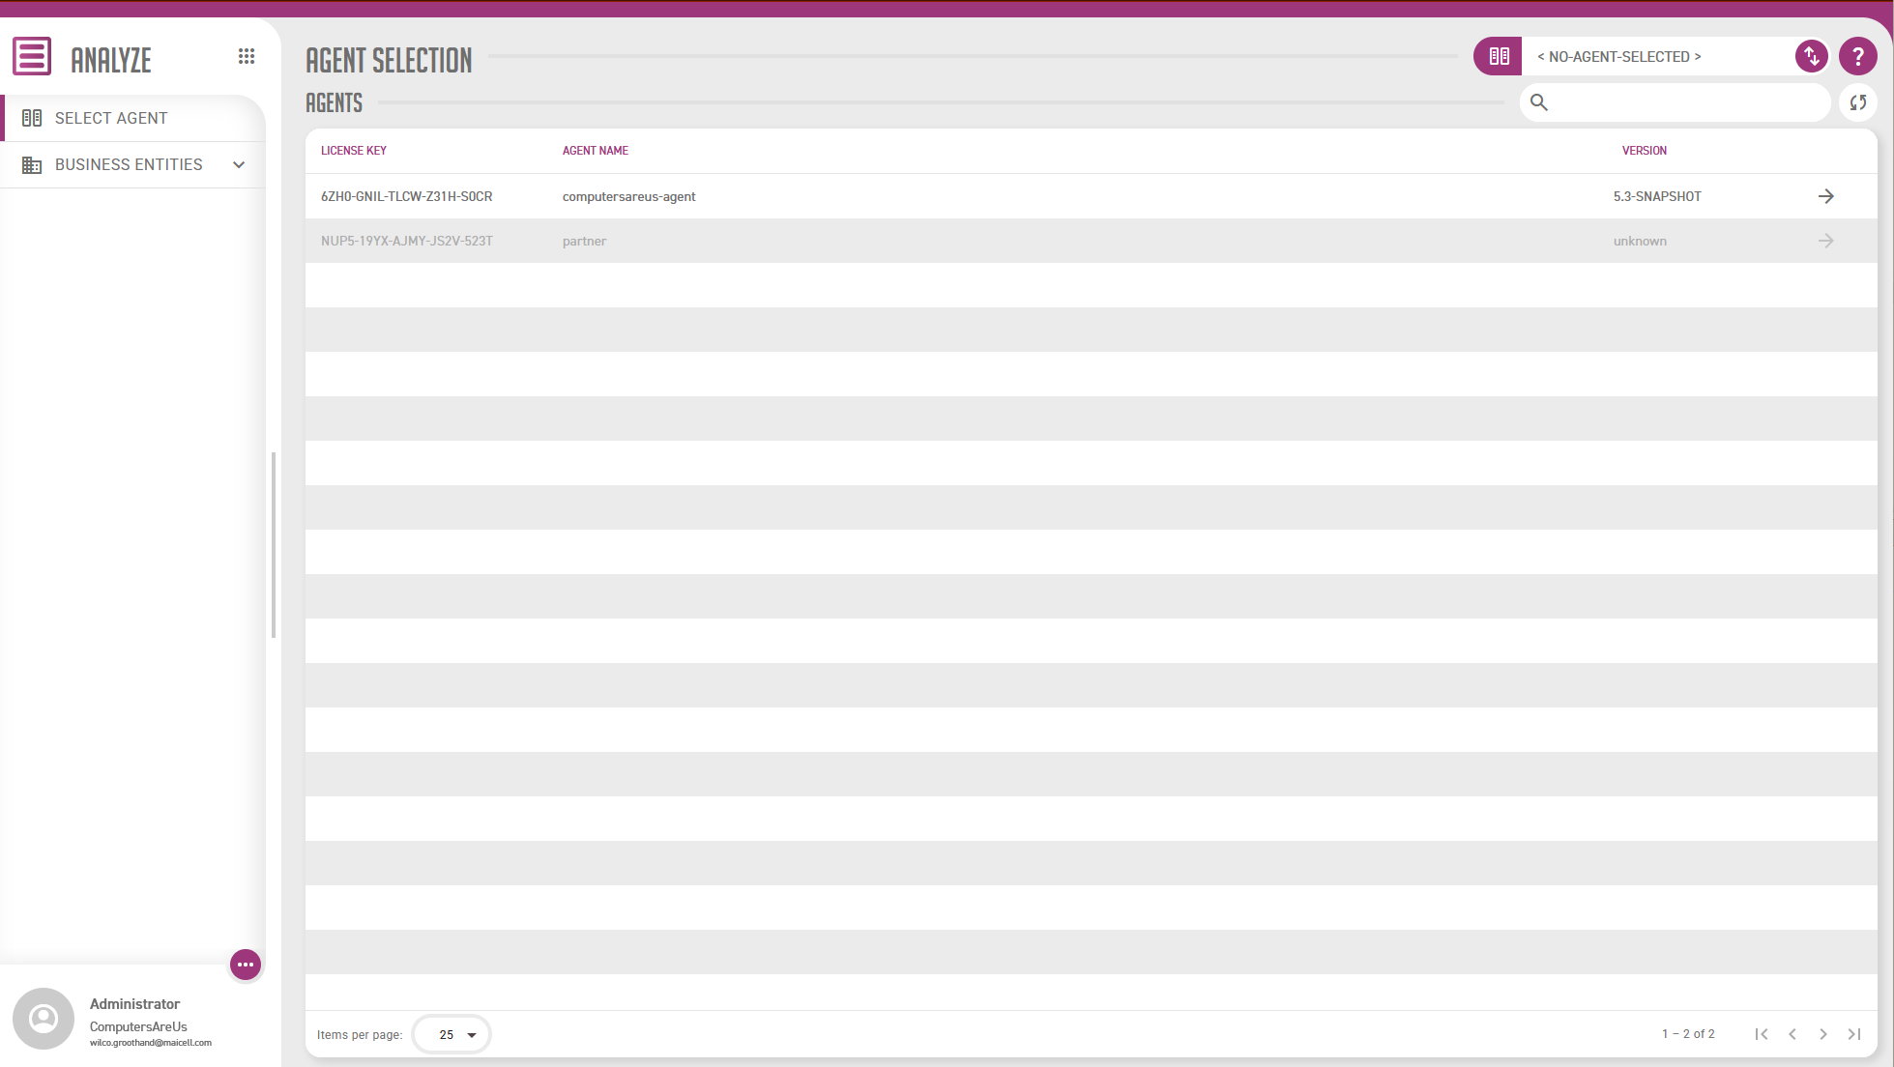Click the Administrator user name
This screenshot has height=1067, width=1894.
(135, 1004)
